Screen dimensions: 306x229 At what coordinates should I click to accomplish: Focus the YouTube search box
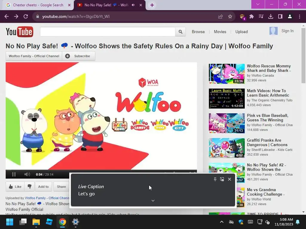pos(108,32)
